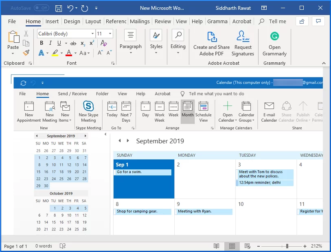Viewport: 331px width, 252px height.
Task: Select the Subscript icon
Action: (83, 42)
